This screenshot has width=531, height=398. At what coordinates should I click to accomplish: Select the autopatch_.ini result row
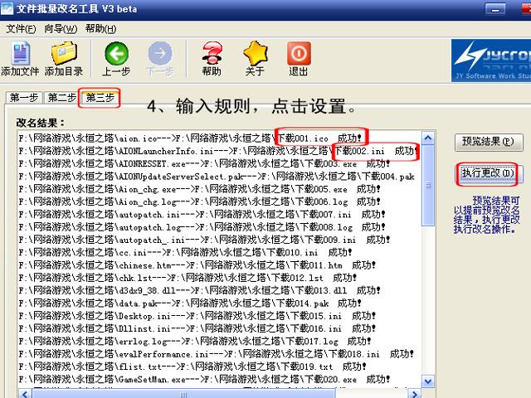[205, 240]
